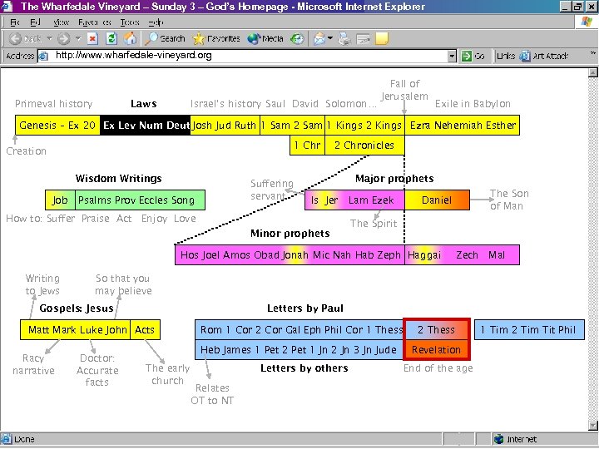Click the 'Wisdom Writings' heading
The height and width of the screenshot is (449, 599).
118,178
